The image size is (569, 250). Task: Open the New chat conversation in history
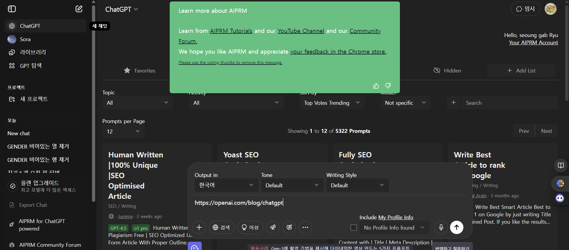(45, 133)
